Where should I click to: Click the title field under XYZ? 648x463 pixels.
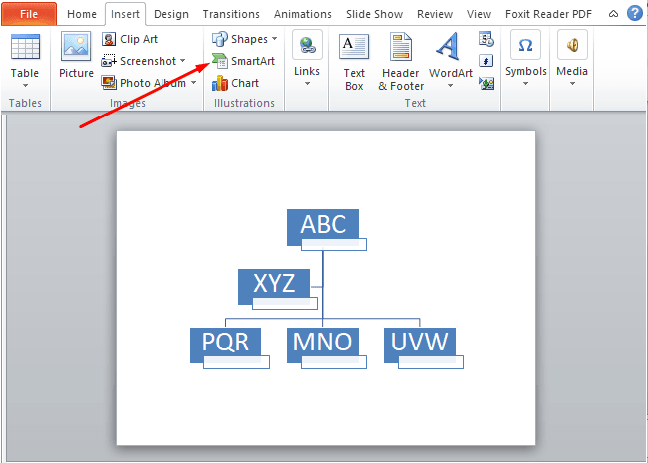(x=285, y=303)
